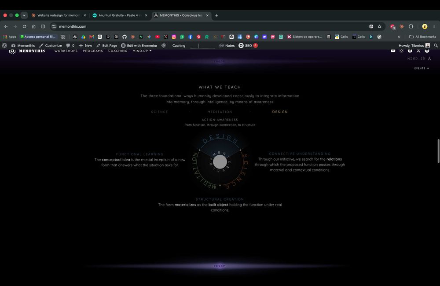Screen dimensions: 440x286
Task: Open WORKSHOPS in site navigation
Action: (66, 51)
